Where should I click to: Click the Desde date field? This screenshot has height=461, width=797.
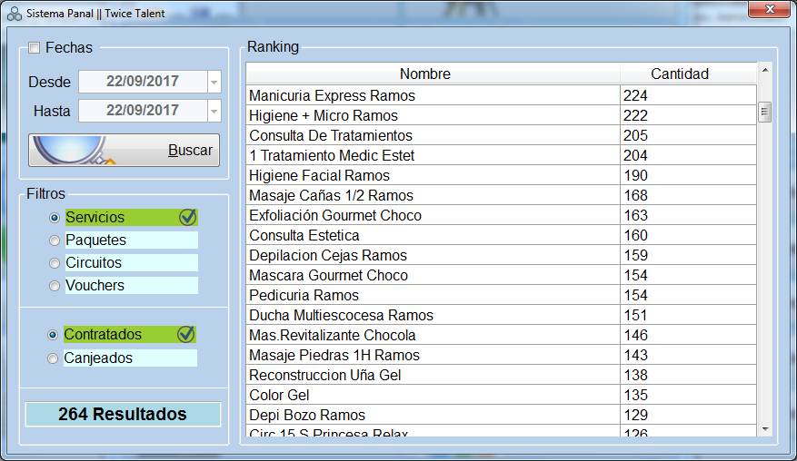coord(143,82)
